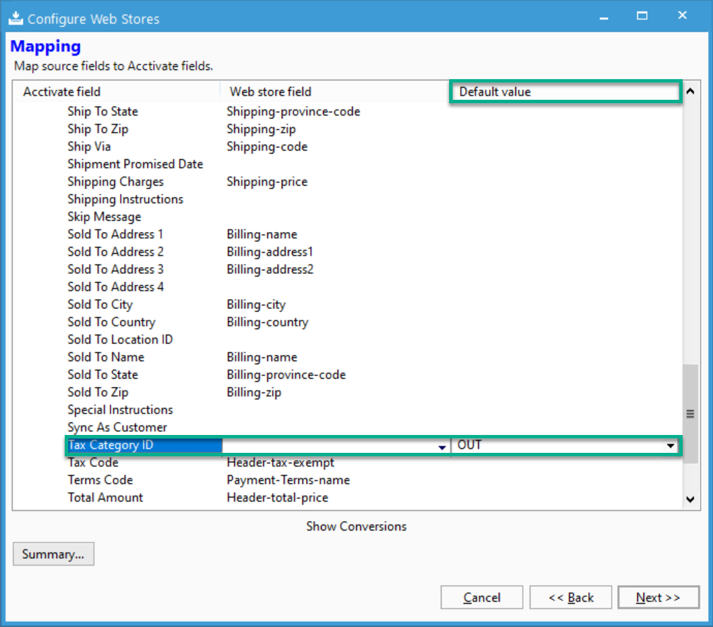
Task: Click the Show Conversions link
Action: 356,526
